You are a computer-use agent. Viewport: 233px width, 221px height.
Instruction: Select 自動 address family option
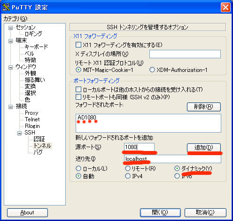click(78, 176)
